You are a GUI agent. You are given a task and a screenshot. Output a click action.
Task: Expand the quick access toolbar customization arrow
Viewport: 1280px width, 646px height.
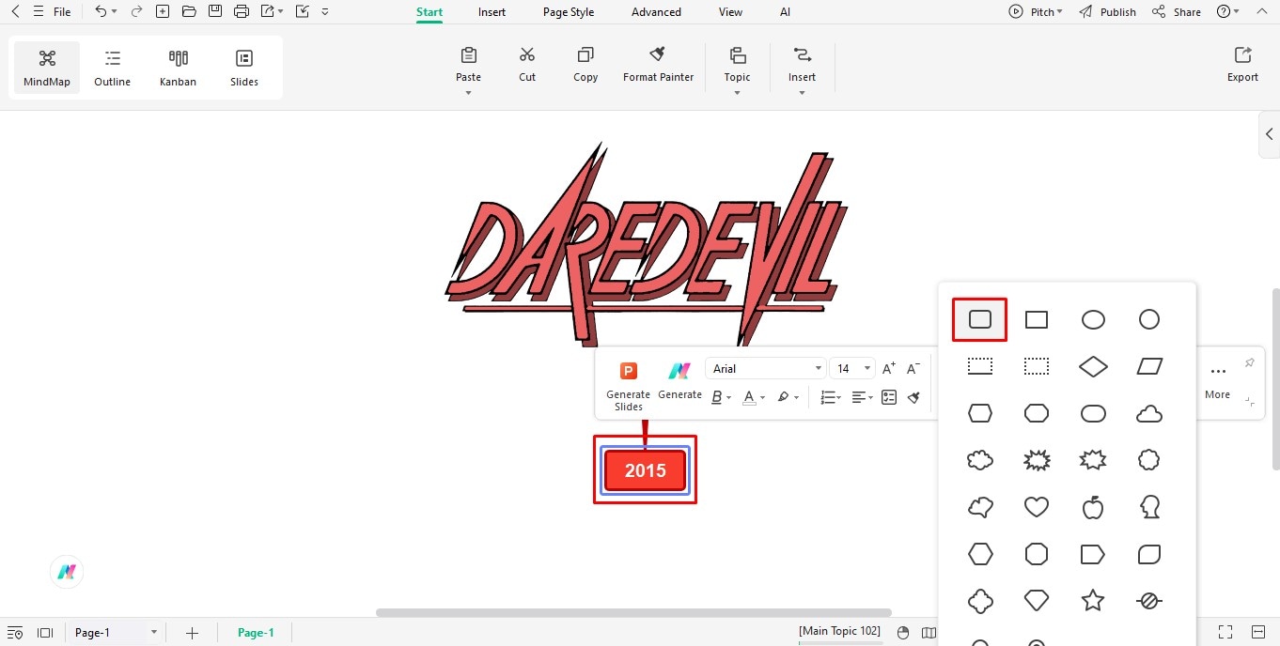click(x=325, y=12)
